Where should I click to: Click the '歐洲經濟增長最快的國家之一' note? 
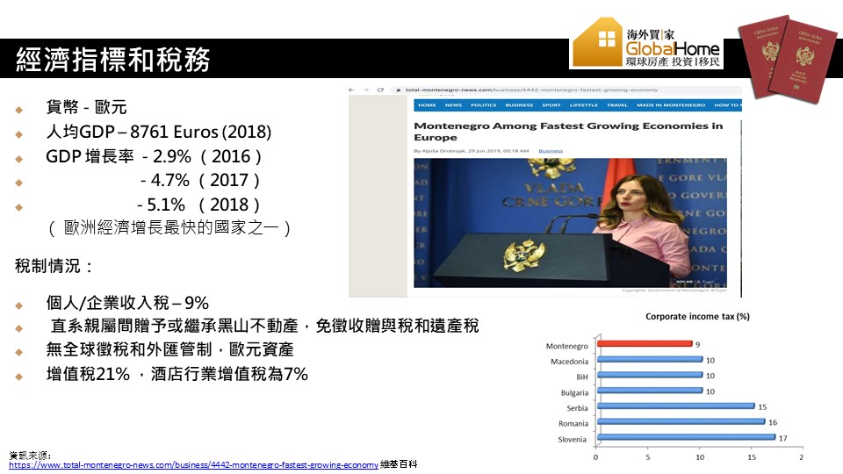tap(169, 228)
